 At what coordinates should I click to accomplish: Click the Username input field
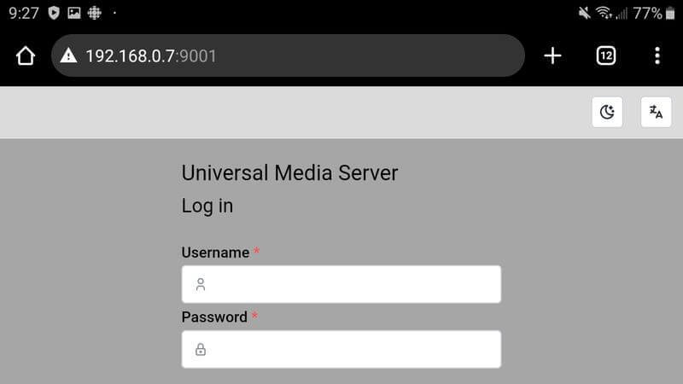tap(341, 284)
